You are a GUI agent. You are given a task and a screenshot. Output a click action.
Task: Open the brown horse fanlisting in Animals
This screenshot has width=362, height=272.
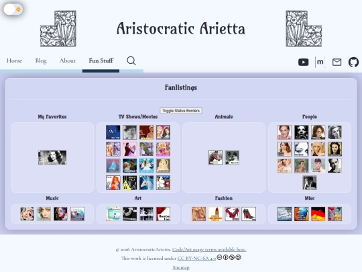215,158
